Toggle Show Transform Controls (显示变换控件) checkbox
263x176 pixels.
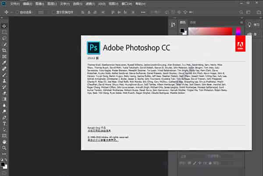[x=54, y=12]
